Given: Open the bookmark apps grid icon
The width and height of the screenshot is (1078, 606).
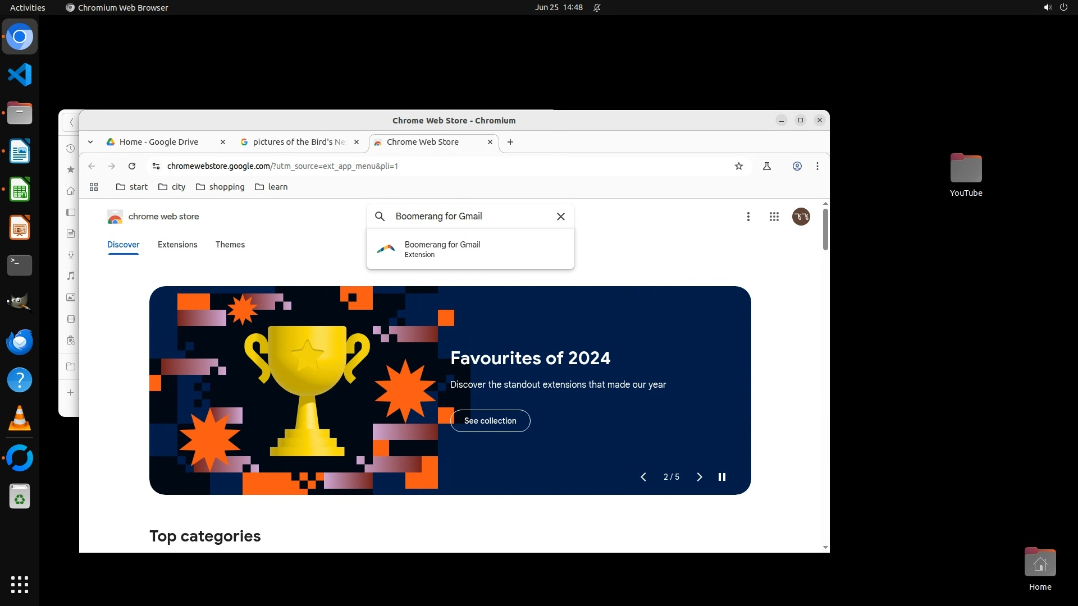Looking at the screenshot, I should [94, 187].
